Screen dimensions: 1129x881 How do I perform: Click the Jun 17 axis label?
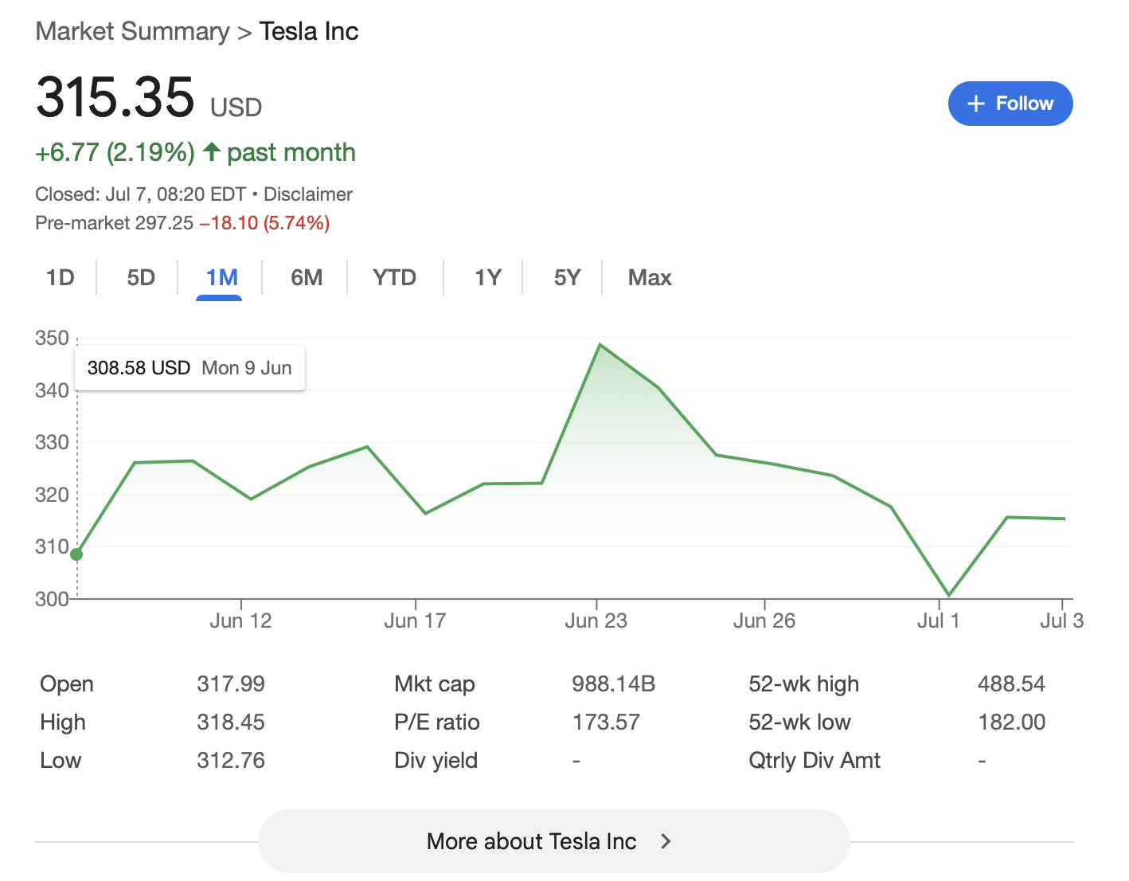coord(415,621)
